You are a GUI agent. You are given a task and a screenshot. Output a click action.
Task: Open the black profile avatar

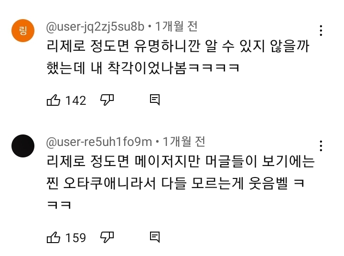point(22,146)
